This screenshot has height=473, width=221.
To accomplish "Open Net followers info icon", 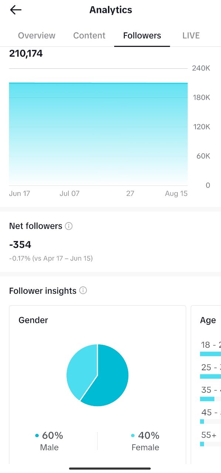I will click(x=69, y=226).
